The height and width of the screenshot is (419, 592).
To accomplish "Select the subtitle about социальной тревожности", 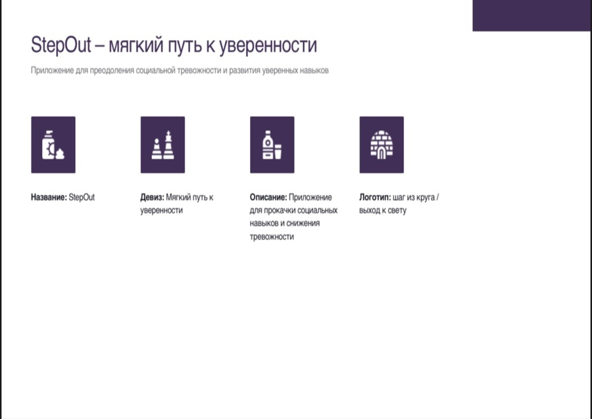I will 180,70.
